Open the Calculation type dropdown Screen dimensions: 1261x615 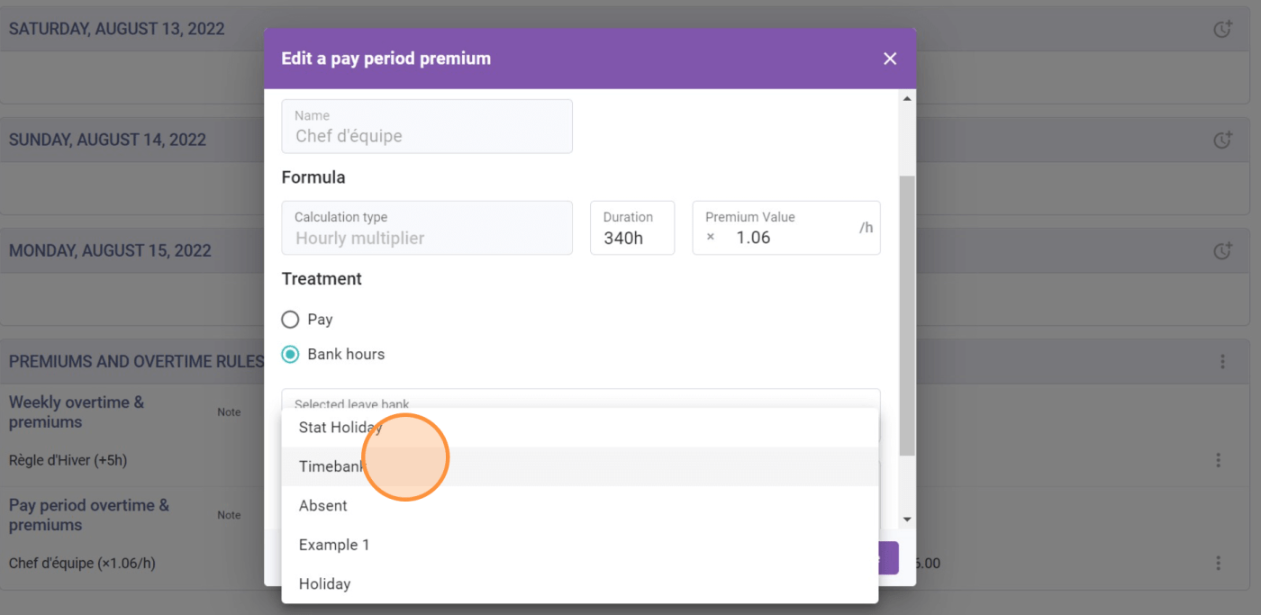point(427,228)
